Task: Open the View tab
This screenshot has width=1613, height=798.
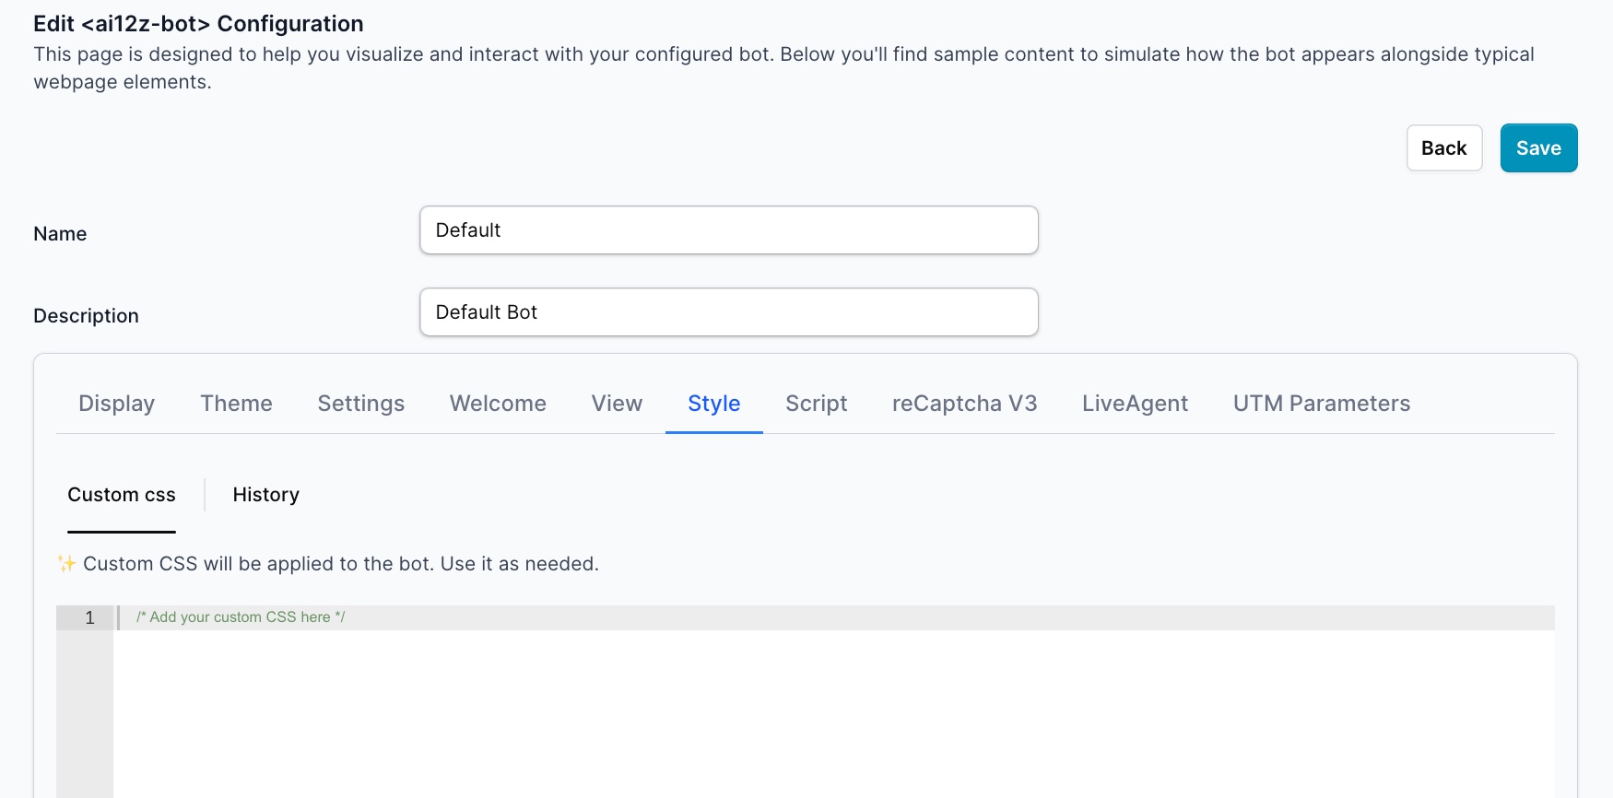Action: point(617,404)
